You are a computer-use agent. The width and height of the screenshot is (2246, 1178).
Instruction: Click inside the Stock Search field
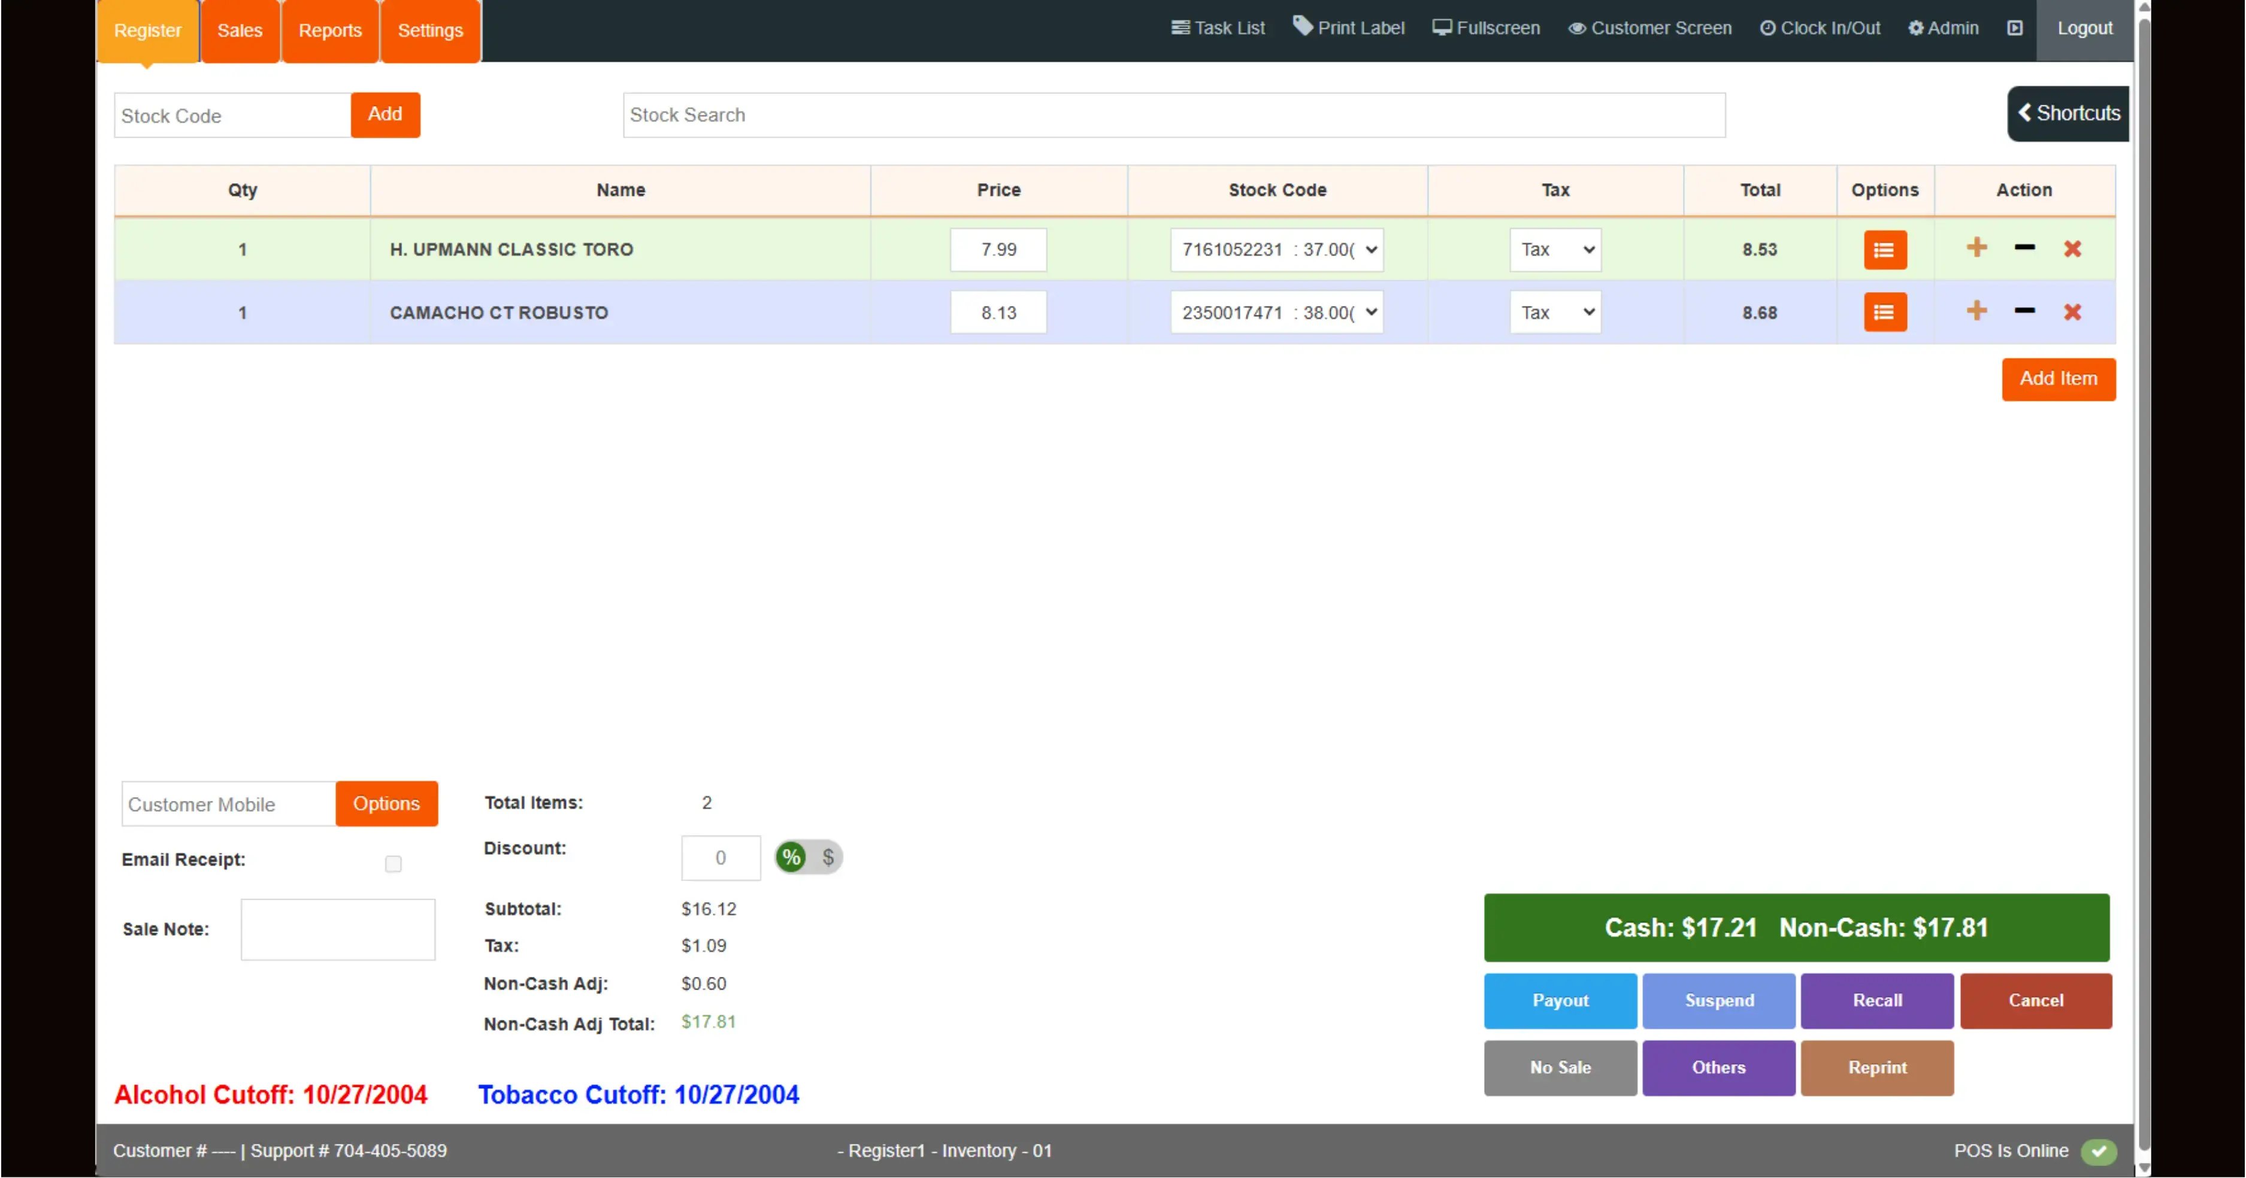[1173, 114]
